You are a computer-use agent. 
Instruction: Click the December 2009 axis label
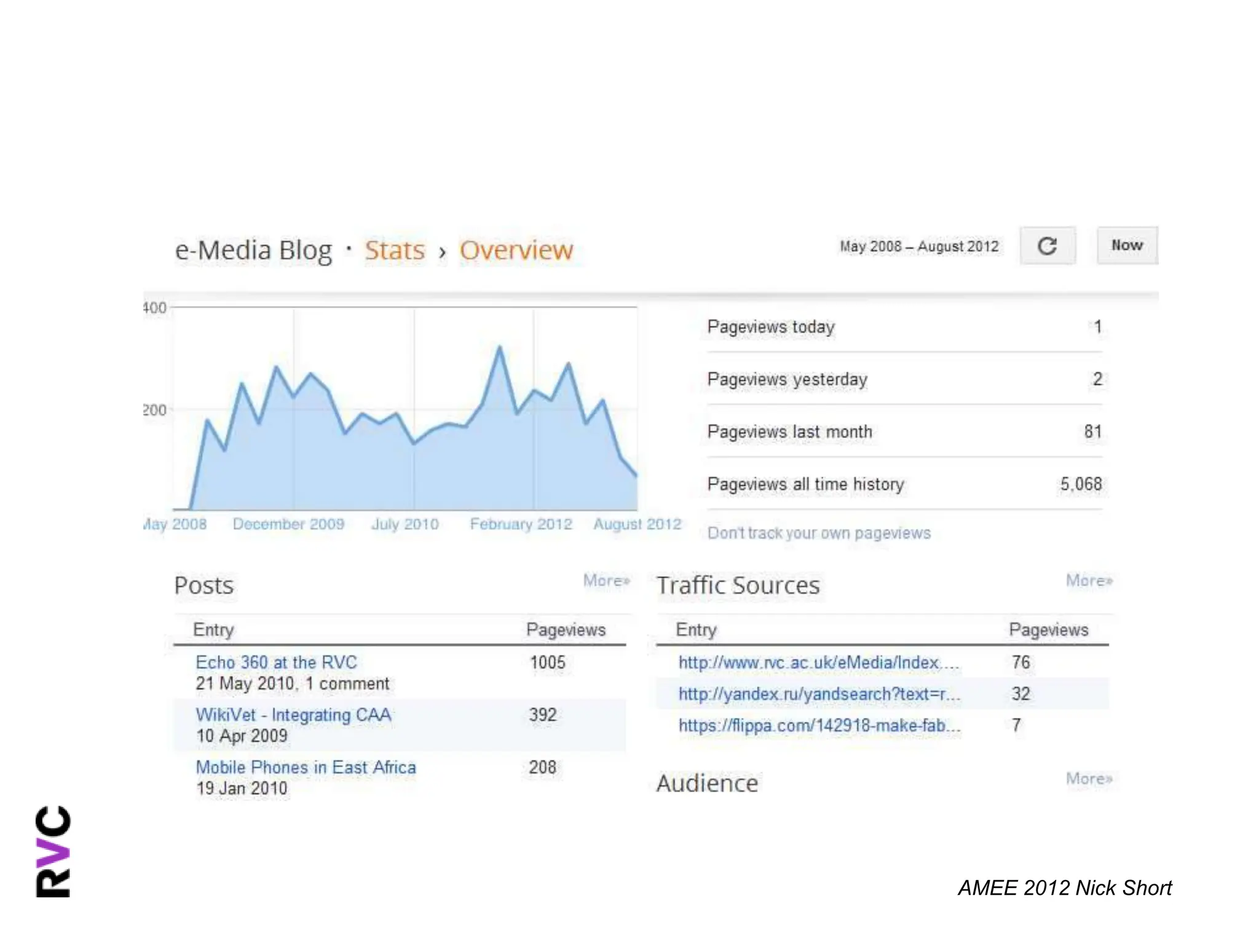click(288, 524)
